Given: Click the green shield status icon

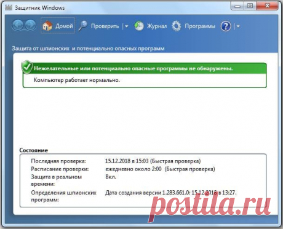Looking at the screenshot, I should 27,67.
